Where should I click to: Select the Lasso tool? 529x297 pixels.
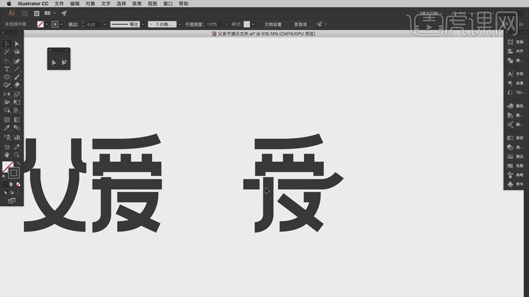coord(17,52)
